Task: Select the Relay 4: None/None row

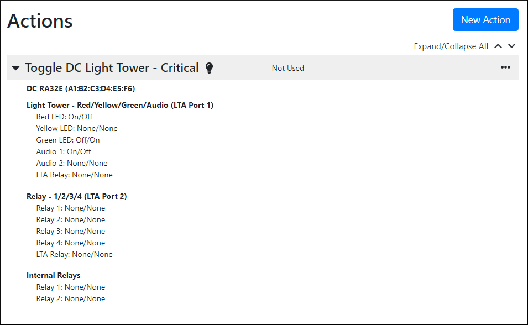Action: tap(71, 243)
